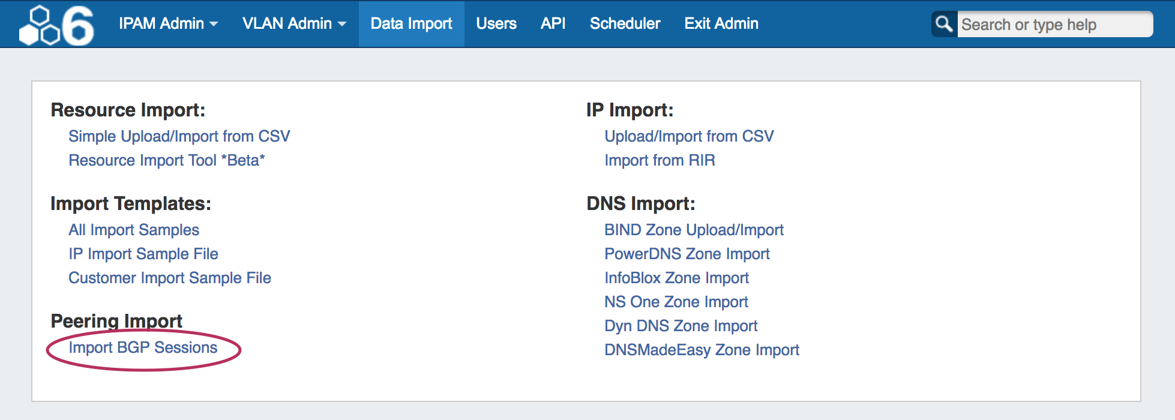Open DNSMadeEasy Zone Import link

click(x=702, y=350)
